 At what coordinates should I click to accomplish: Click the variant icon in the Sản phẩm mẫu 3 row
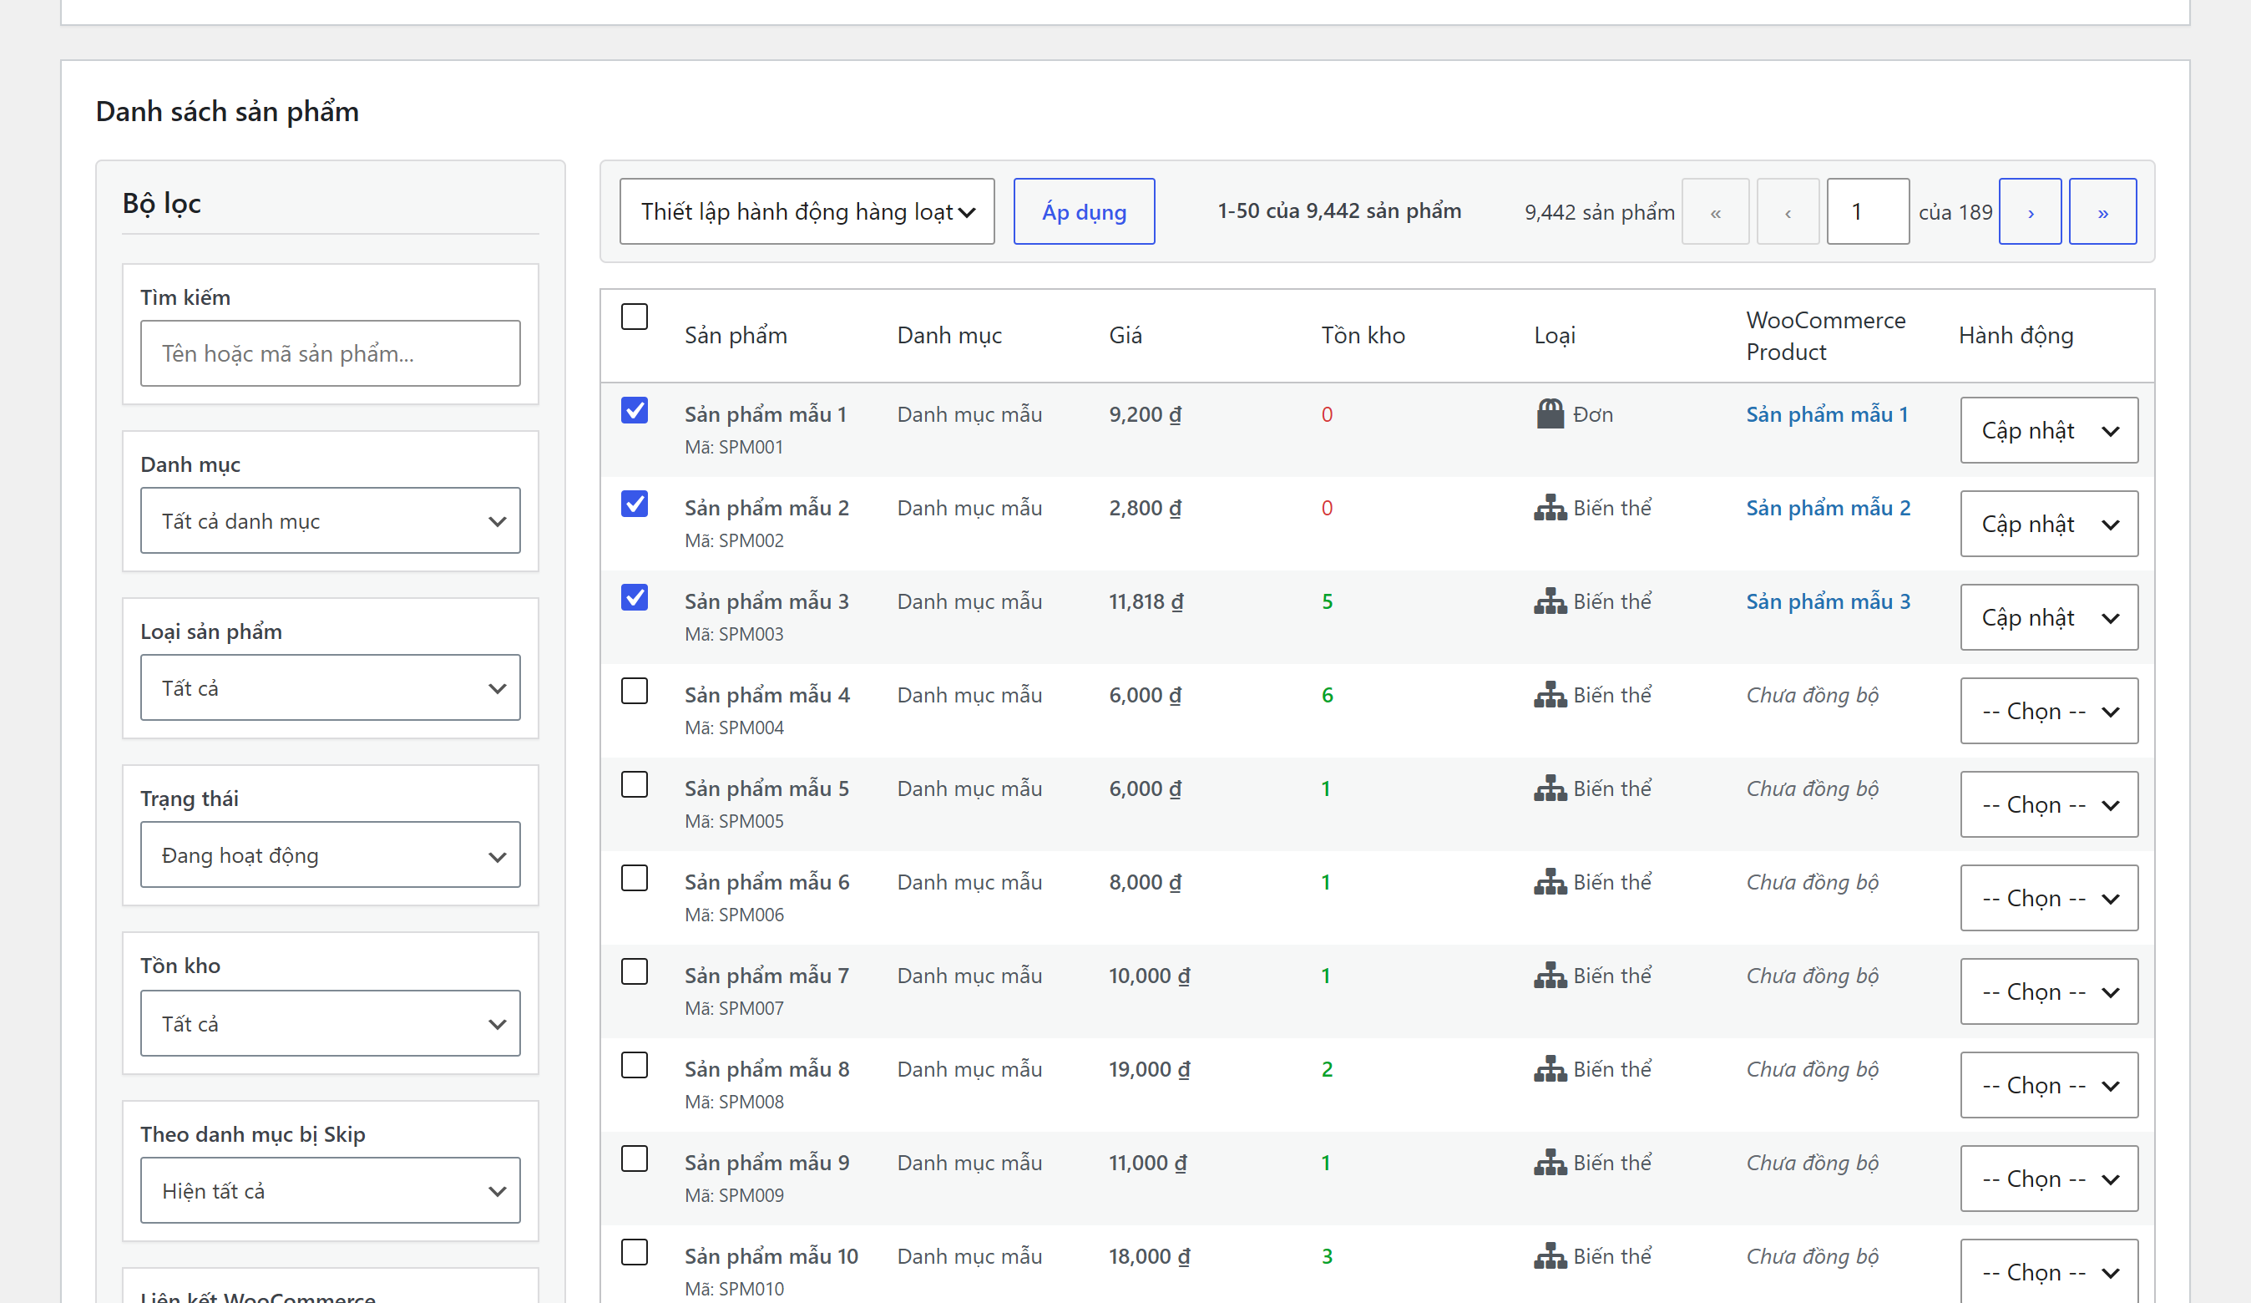click(1550, 601)
